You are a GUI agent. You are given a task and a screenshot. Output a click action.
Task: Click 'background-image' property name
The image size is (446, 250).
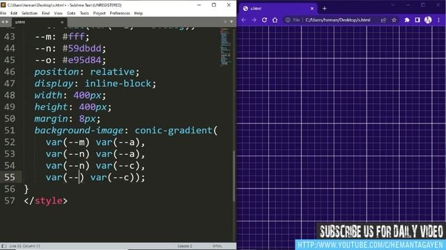79,131
